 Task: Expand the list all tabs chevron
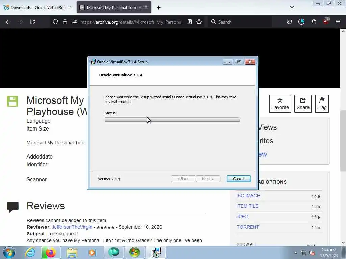pyautogui.click(x=292, y=7)
